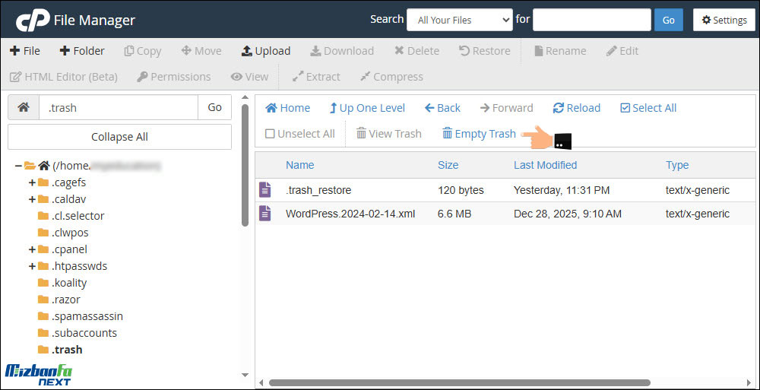Click the search text input field
The height and width of the screenshot is (390, 760).
(591, 20)
